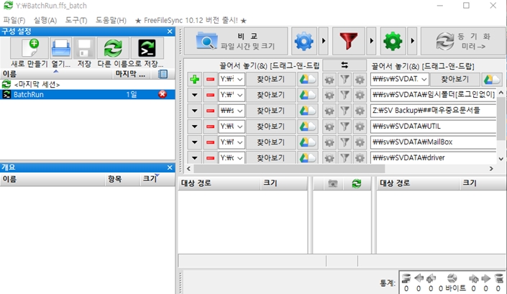Click folder pairs vertical scrollbar down arrow

point(501,159)
